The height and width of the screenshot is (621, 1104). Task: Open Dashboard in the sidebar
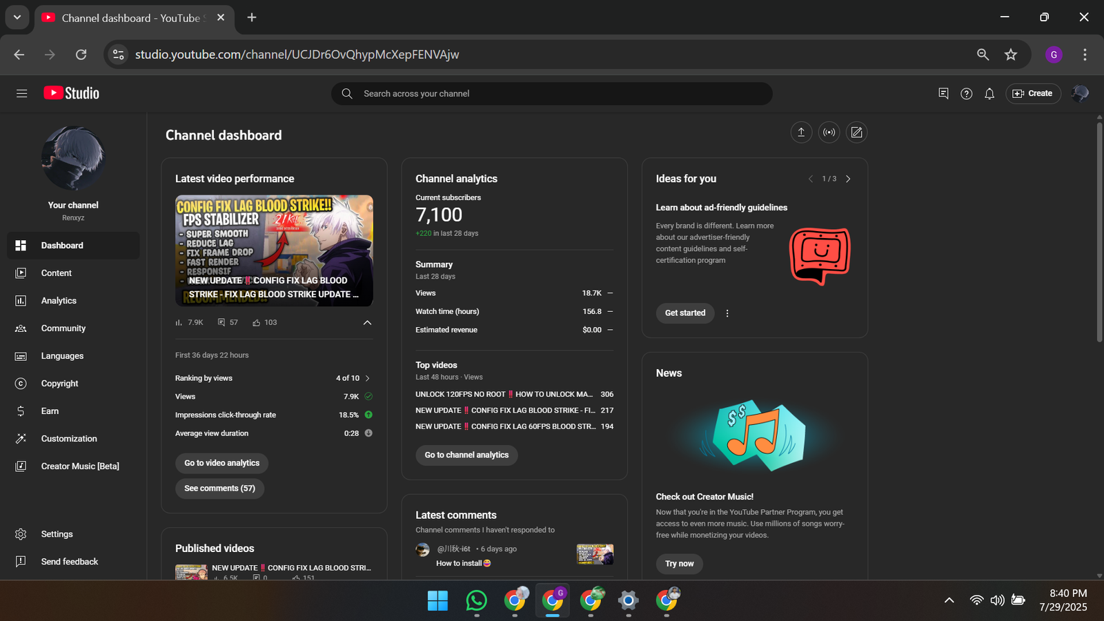[73, 246]
